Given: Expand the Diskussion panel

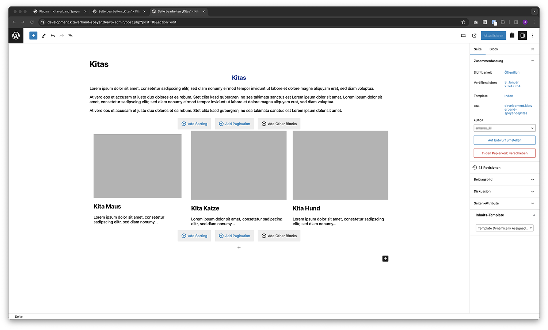Looking at the screenshot, I should coord(504,191).
